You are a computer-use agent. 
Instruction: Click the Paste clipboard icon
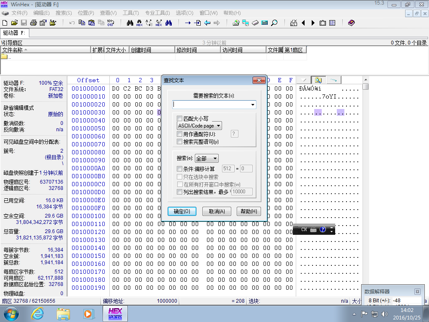tap(91, 23)
